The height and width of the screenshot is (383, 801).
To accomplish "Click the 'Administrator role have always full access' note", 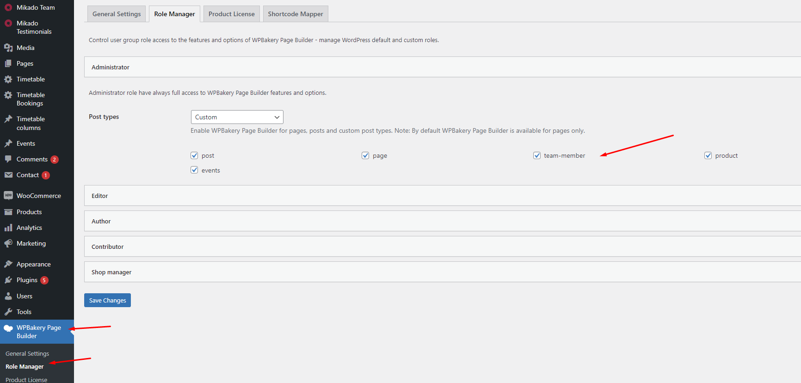I will pos(208,93).
